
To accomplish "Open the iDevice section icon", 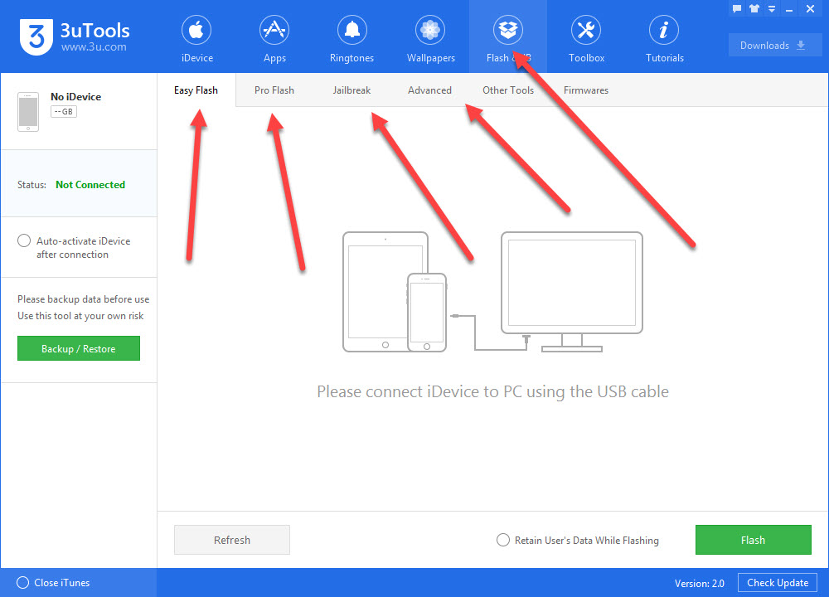I will [x=196, y=30].
